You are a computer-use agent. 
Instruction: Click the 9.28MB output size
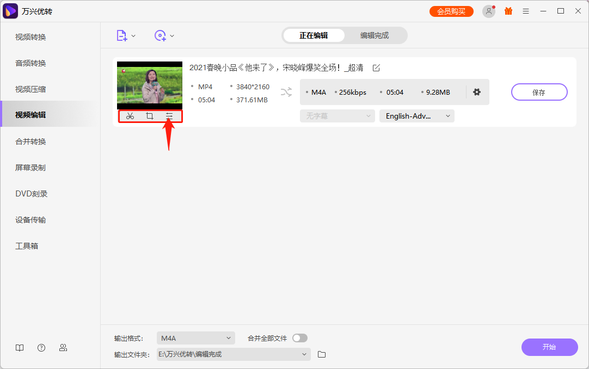438,93
